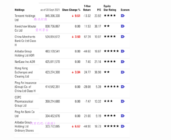Click the P/E value 13.32
171x140 pixels.
click(98, 102)
